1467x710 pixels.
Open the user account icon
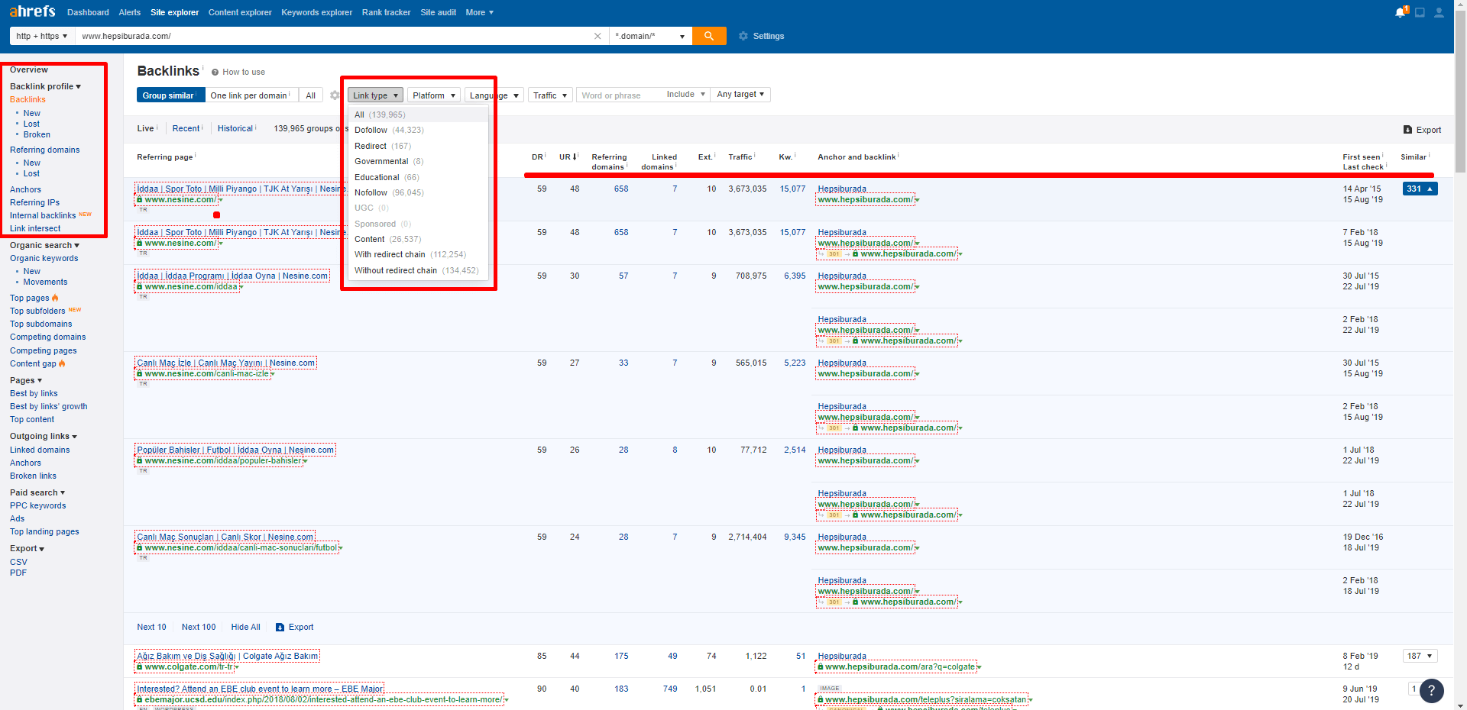click(x=1439, y=12)
